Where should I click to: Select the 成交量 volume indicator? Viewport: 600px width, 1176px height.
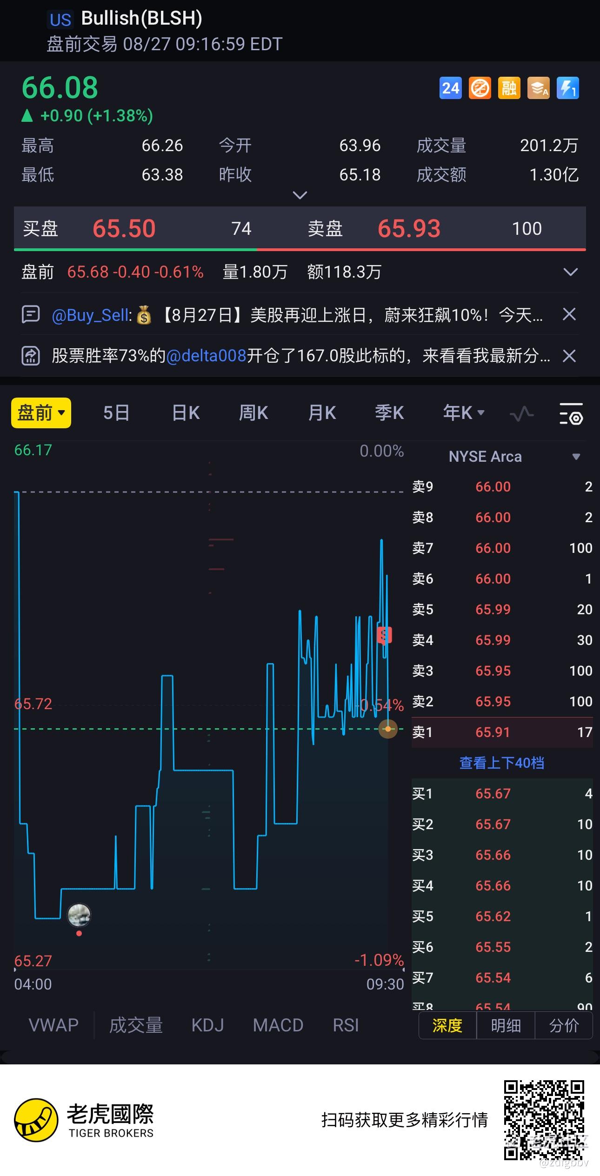[x=136, y=1025]
